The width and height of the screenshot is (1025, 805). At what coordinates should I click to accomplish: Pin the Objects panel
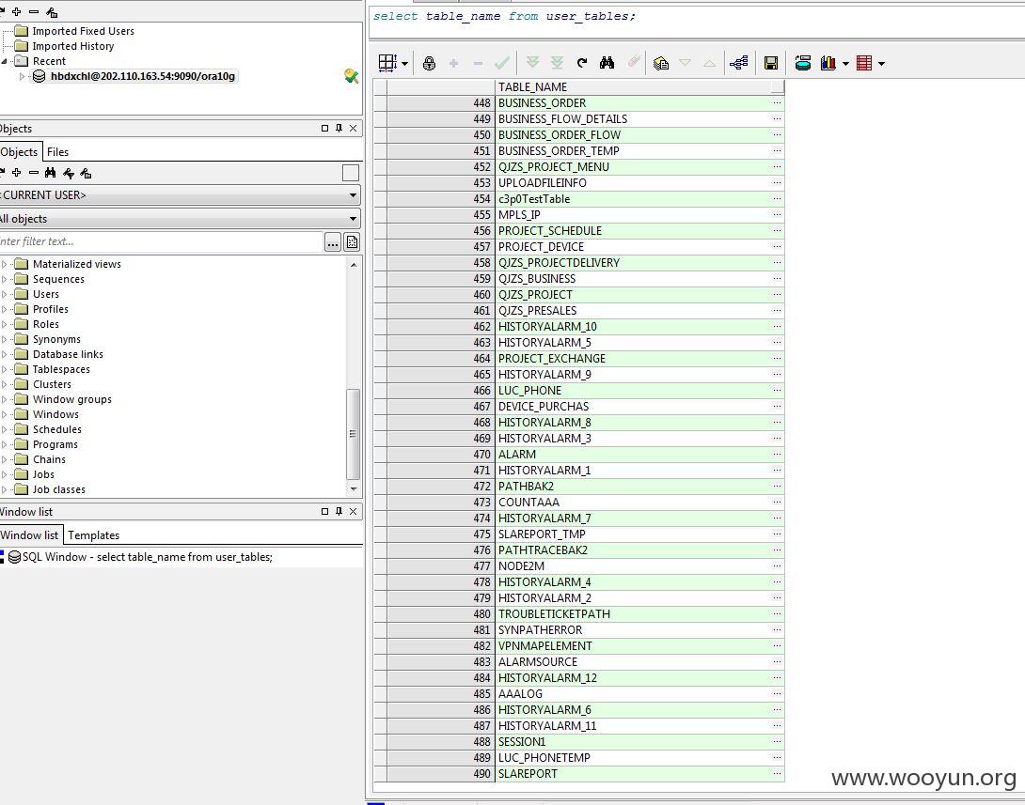(x=339, y=128)
